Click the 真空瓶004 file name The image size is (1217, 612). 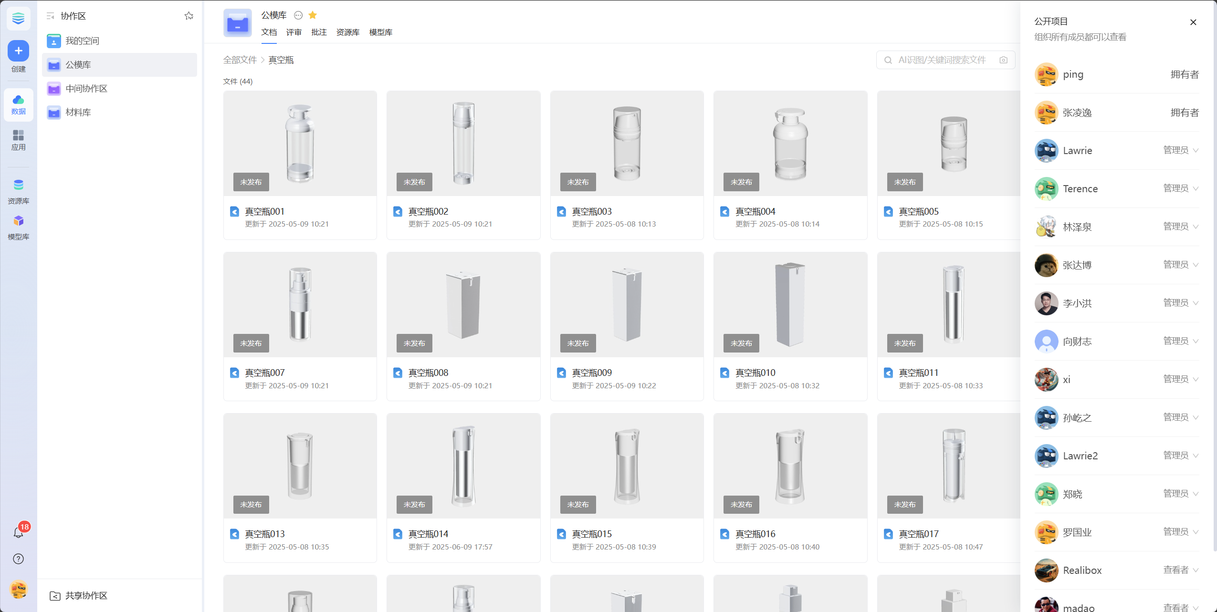755,211
